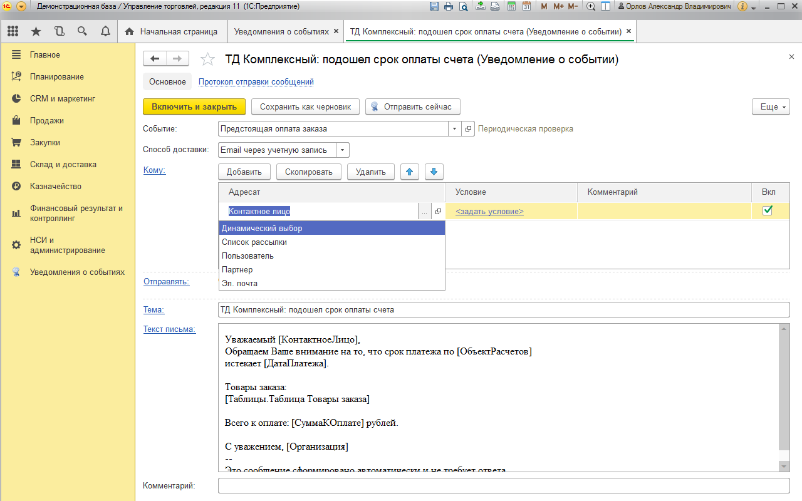Open Favorites star in top panel
Screen dimensions: 802x501
36,31
